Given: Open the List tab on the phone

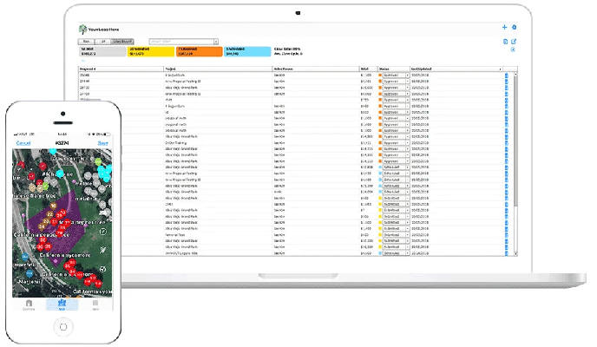Looking at the screenshot, I should (x=95, y=304).
